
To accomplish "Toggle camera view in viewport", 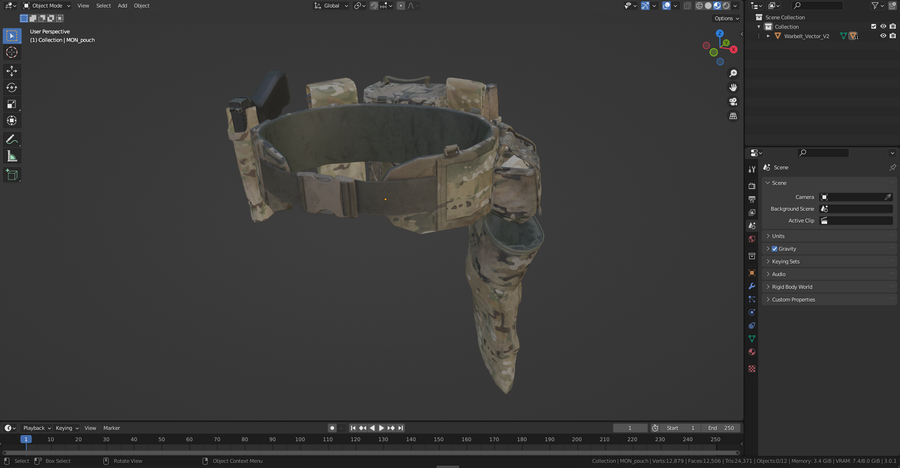I will (x=733, y=102).
